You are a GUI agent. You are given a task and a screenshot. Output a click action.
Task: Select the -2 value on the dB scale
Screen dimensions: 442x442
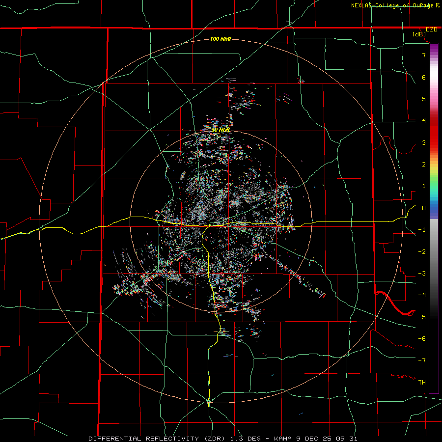[x=422, y=252]
